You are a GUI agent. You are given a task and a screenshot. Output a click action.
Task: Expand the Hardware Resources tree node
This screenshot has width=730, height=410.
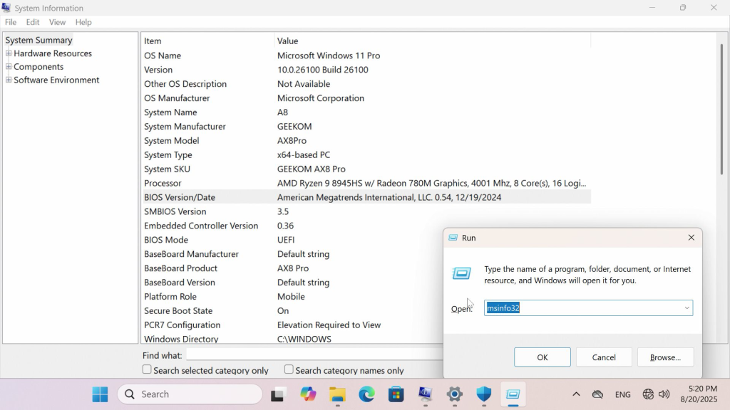(9, 53)
